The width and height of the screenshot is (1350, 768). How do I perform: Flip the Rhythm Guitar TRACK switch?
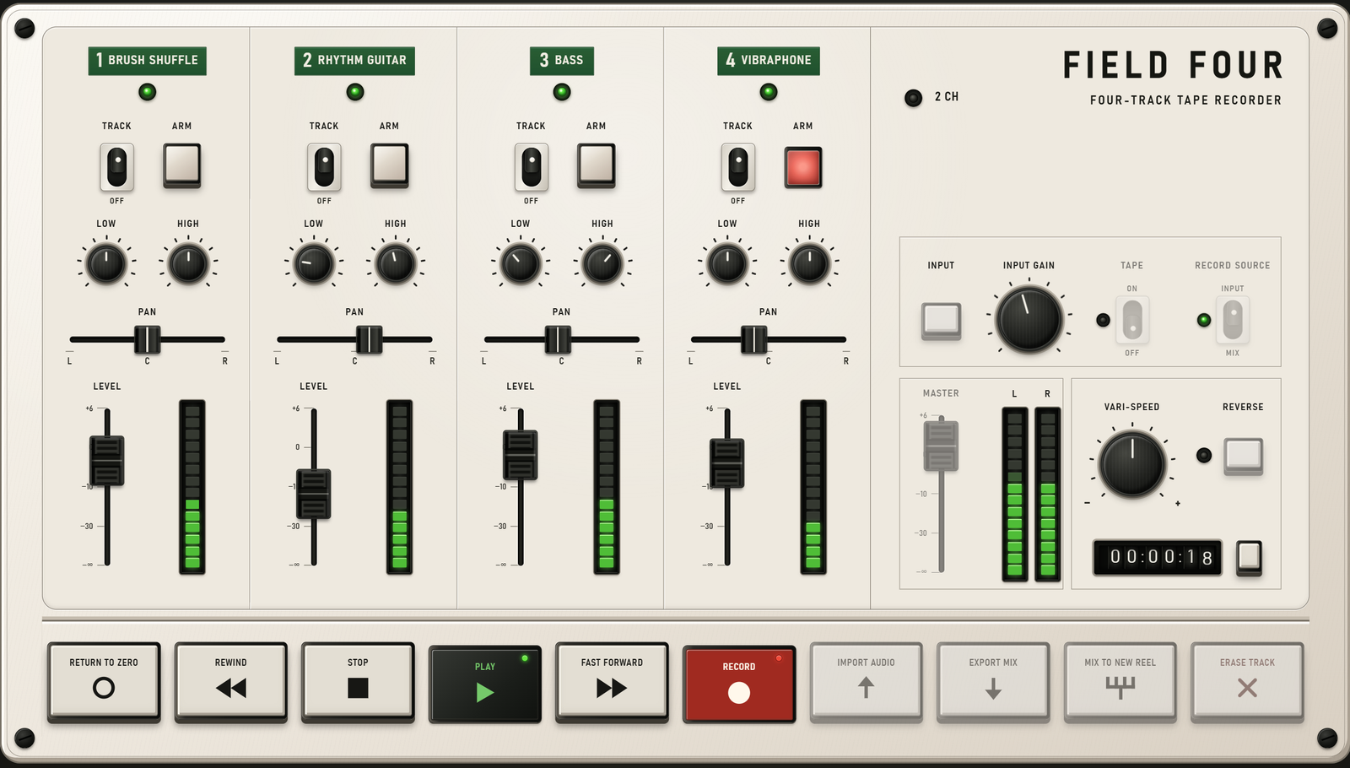coord(324,166)
